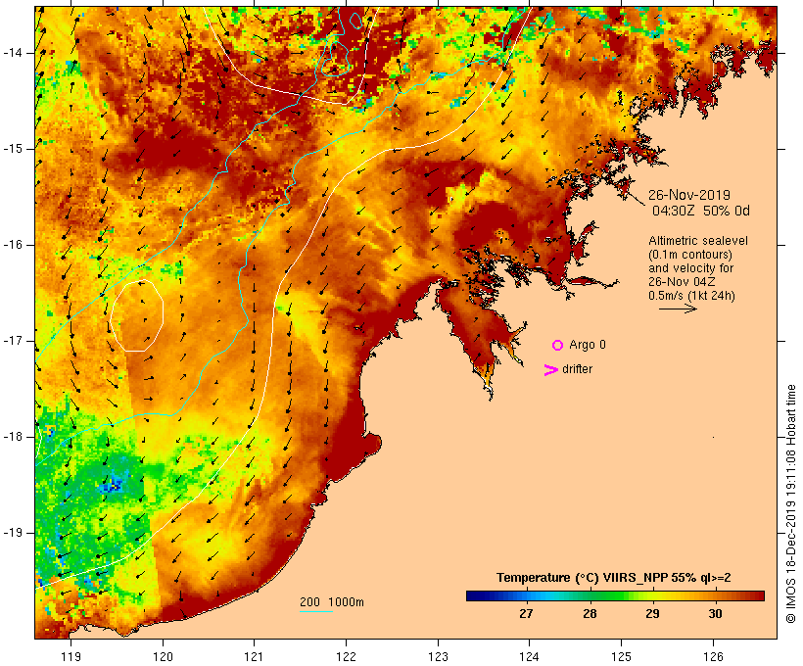This screenshot has width=803, height=666.
Task: Click the '-18' latitude axis label
Action: point(12,437)
